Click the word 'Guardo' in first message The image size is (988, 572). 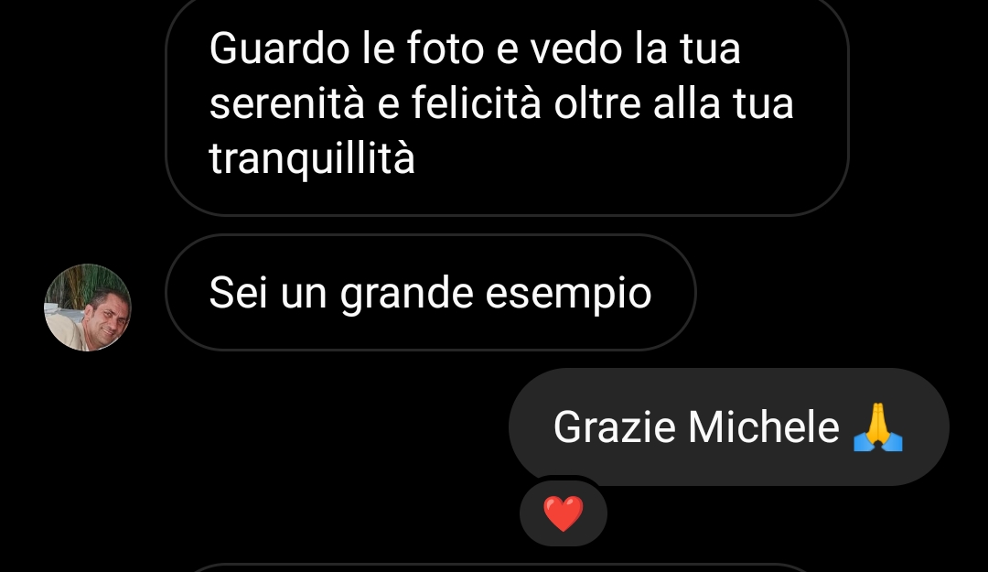click(279, 49)
